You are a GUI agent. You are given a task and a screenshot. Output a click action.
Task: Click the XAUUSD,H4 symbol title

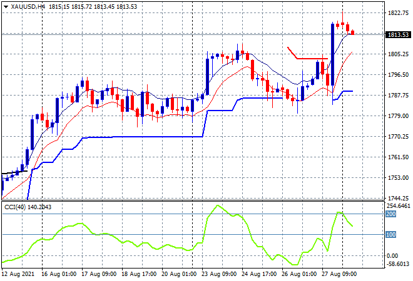coord(28,7)
